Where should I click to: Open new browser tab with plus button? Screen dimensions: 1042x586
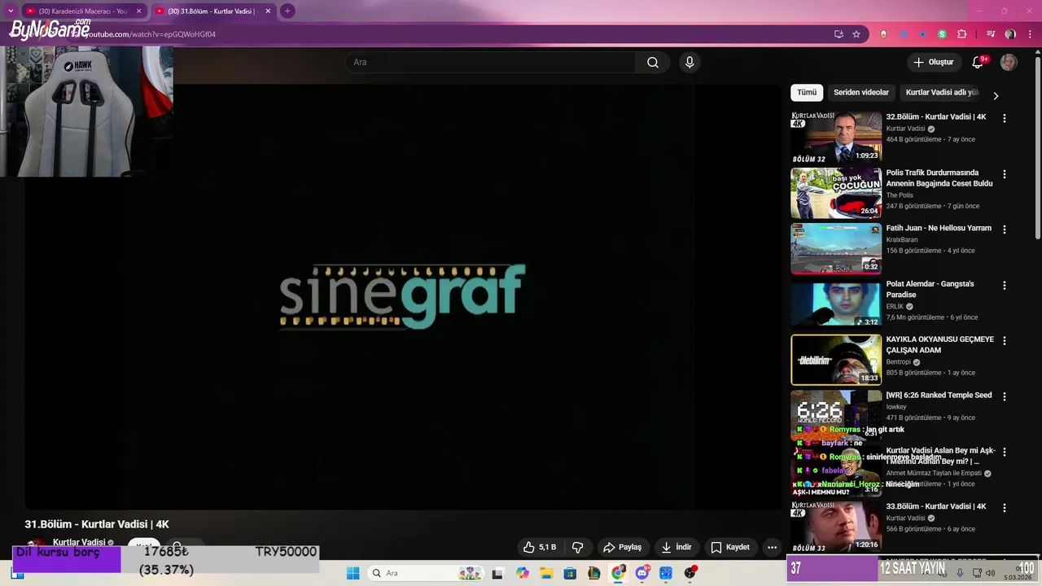(287, 11)
